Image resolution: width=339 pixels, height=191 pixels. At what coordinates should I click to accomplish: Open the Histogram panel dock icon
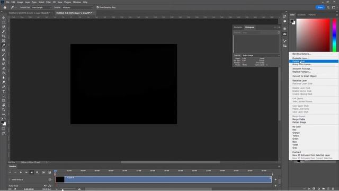click(x=285, y=34)
